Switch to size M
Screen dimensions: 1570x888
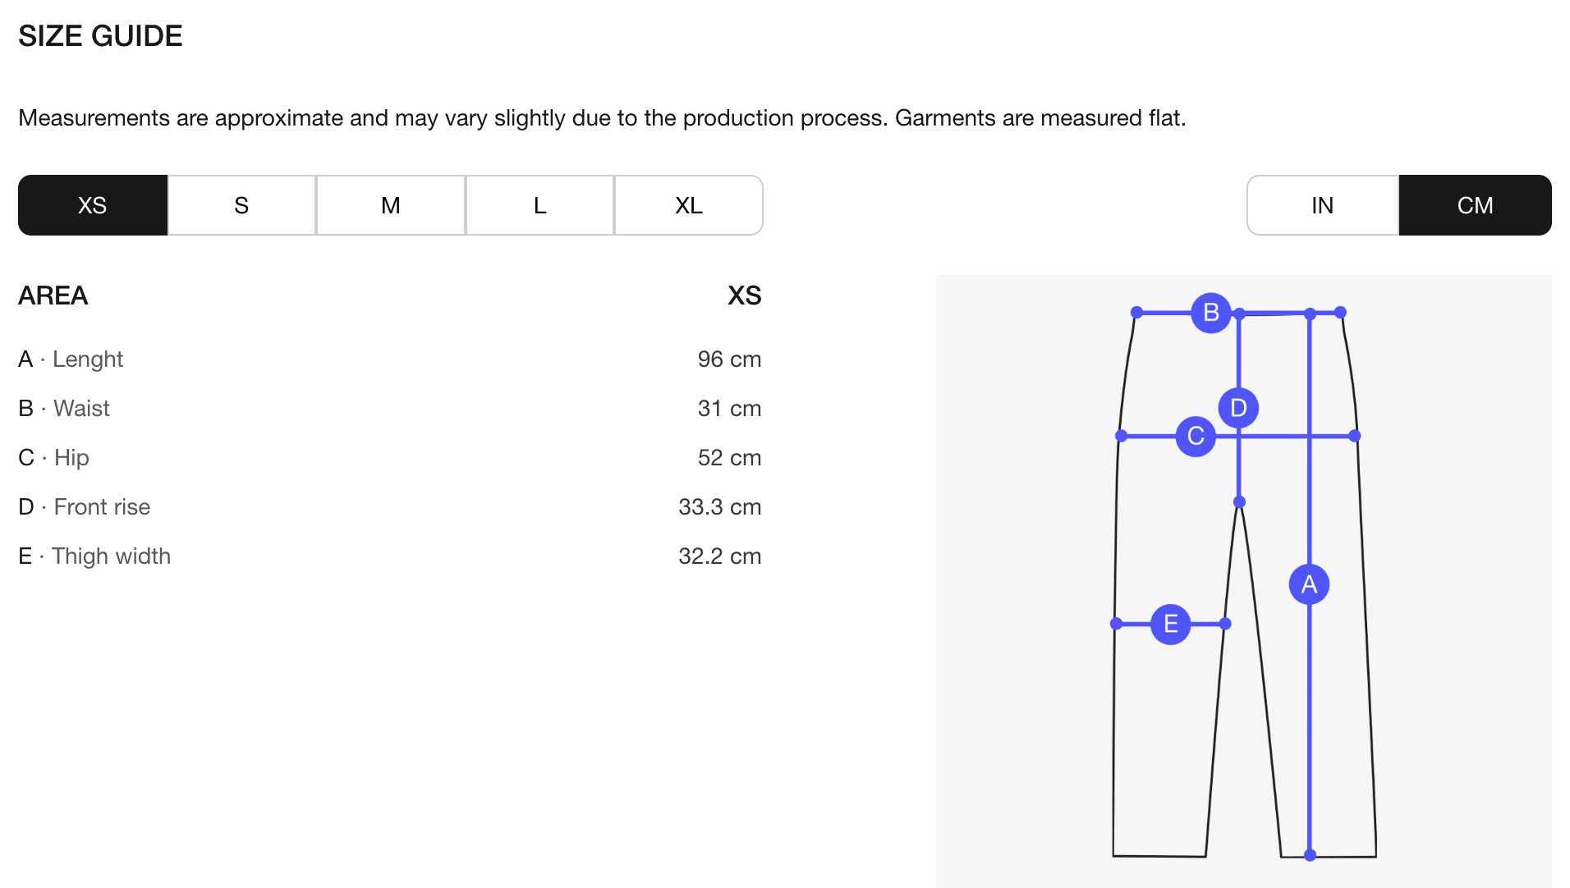[391, 205]
